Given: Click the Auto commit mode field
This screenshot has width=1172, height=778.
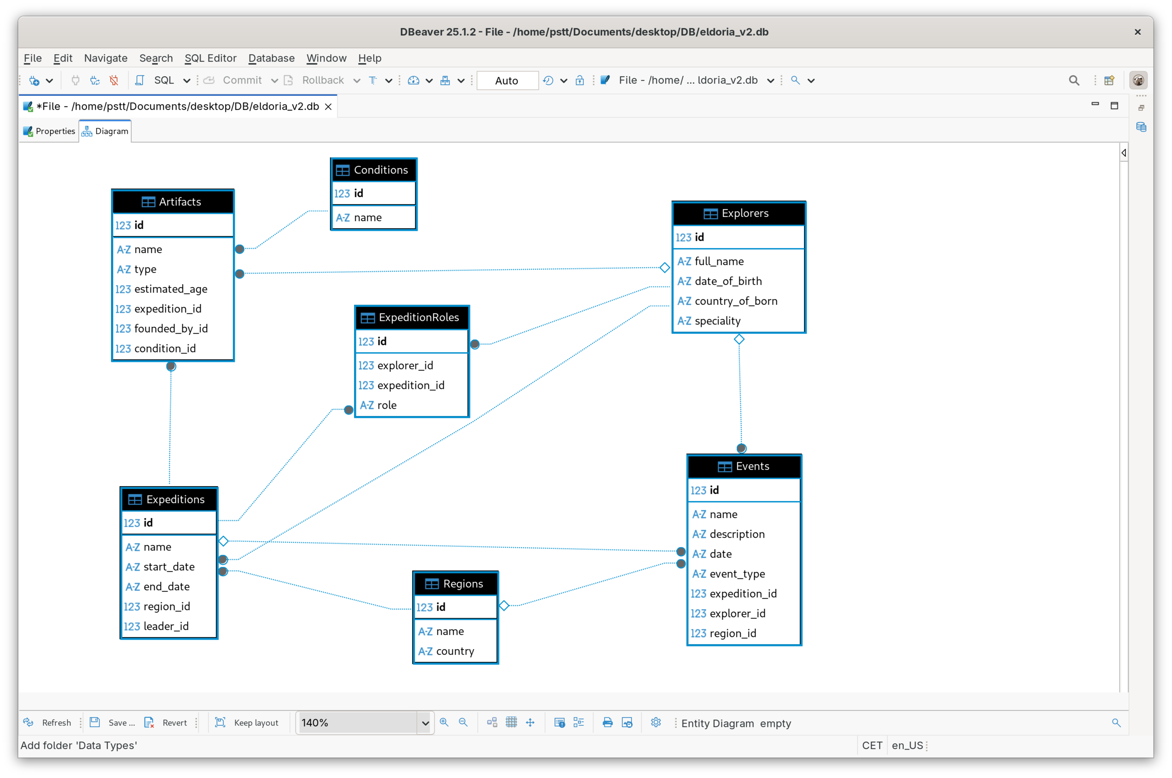Looking at the screenshot, I should 507,80.
